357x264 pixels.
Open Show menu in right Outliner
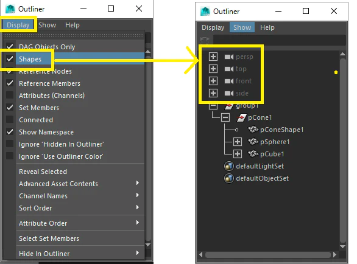click(x=242, y=27)
